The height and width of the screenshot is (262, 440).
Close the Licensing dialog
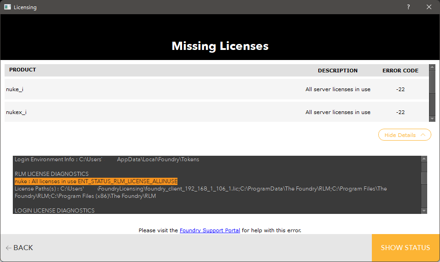429,7
